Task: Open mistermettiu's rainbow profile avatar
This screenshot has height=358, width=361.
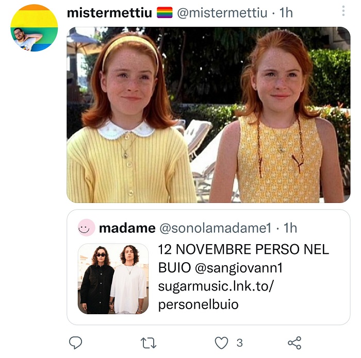Action: click(x=34, y=28)
